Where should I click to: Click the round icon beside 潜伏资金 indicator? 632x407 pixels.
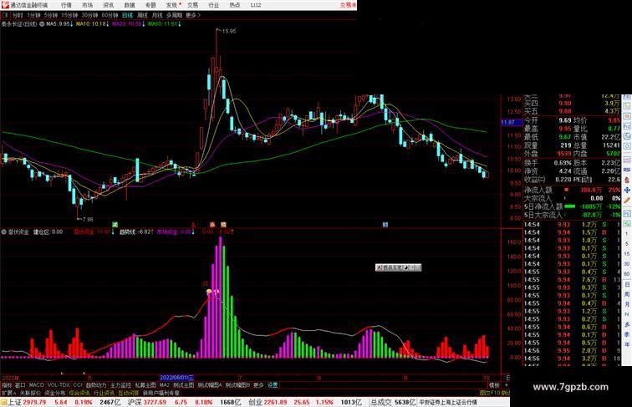click(x=3, y=232)
